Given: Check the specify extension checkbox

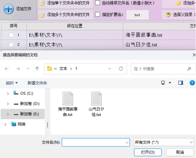Looking at the screenshot, I should pyautogui.click(x=97, y=14).
